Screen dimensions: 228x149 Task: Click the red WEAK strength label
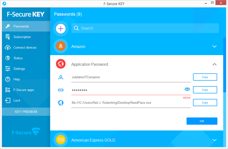coord(186,98)
